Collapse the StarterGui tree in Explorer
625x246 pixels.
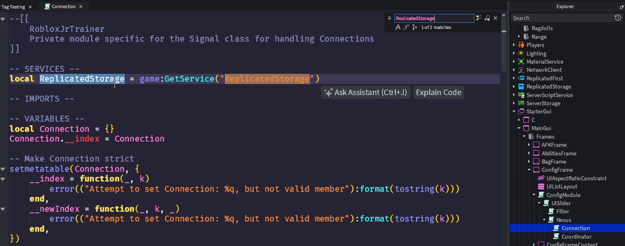point(514,111)
